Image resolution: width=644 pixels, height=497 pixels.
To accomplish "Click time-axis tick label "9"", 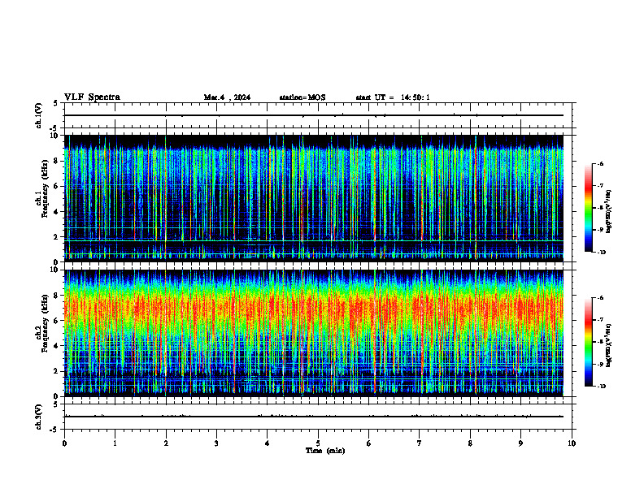I will [x=520, y=443].
